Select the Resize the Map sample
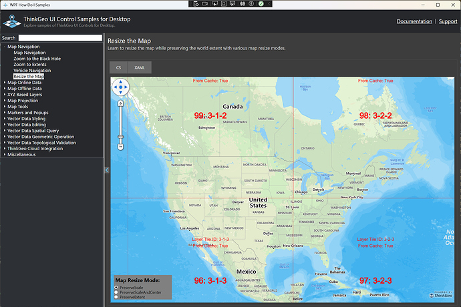461x307 pixels. 29,76
